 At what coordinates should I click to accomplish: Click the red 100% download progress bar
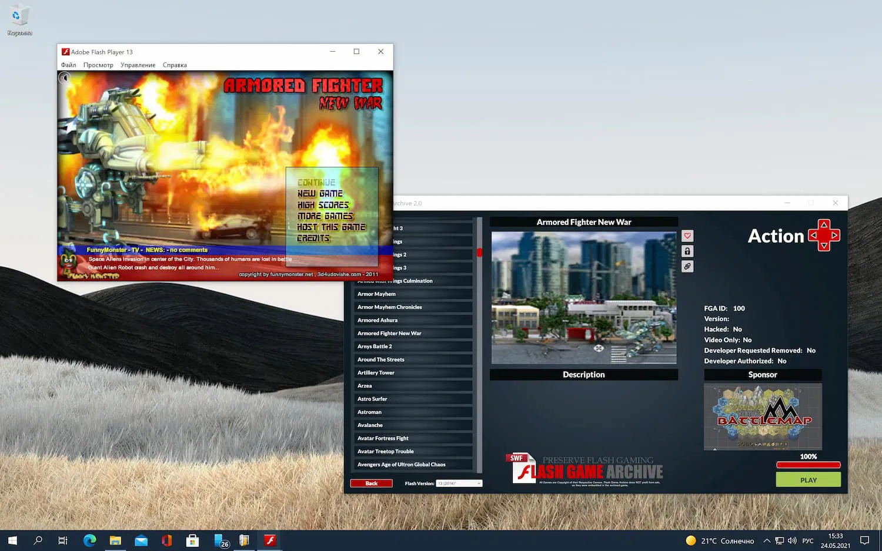[808, 464]
